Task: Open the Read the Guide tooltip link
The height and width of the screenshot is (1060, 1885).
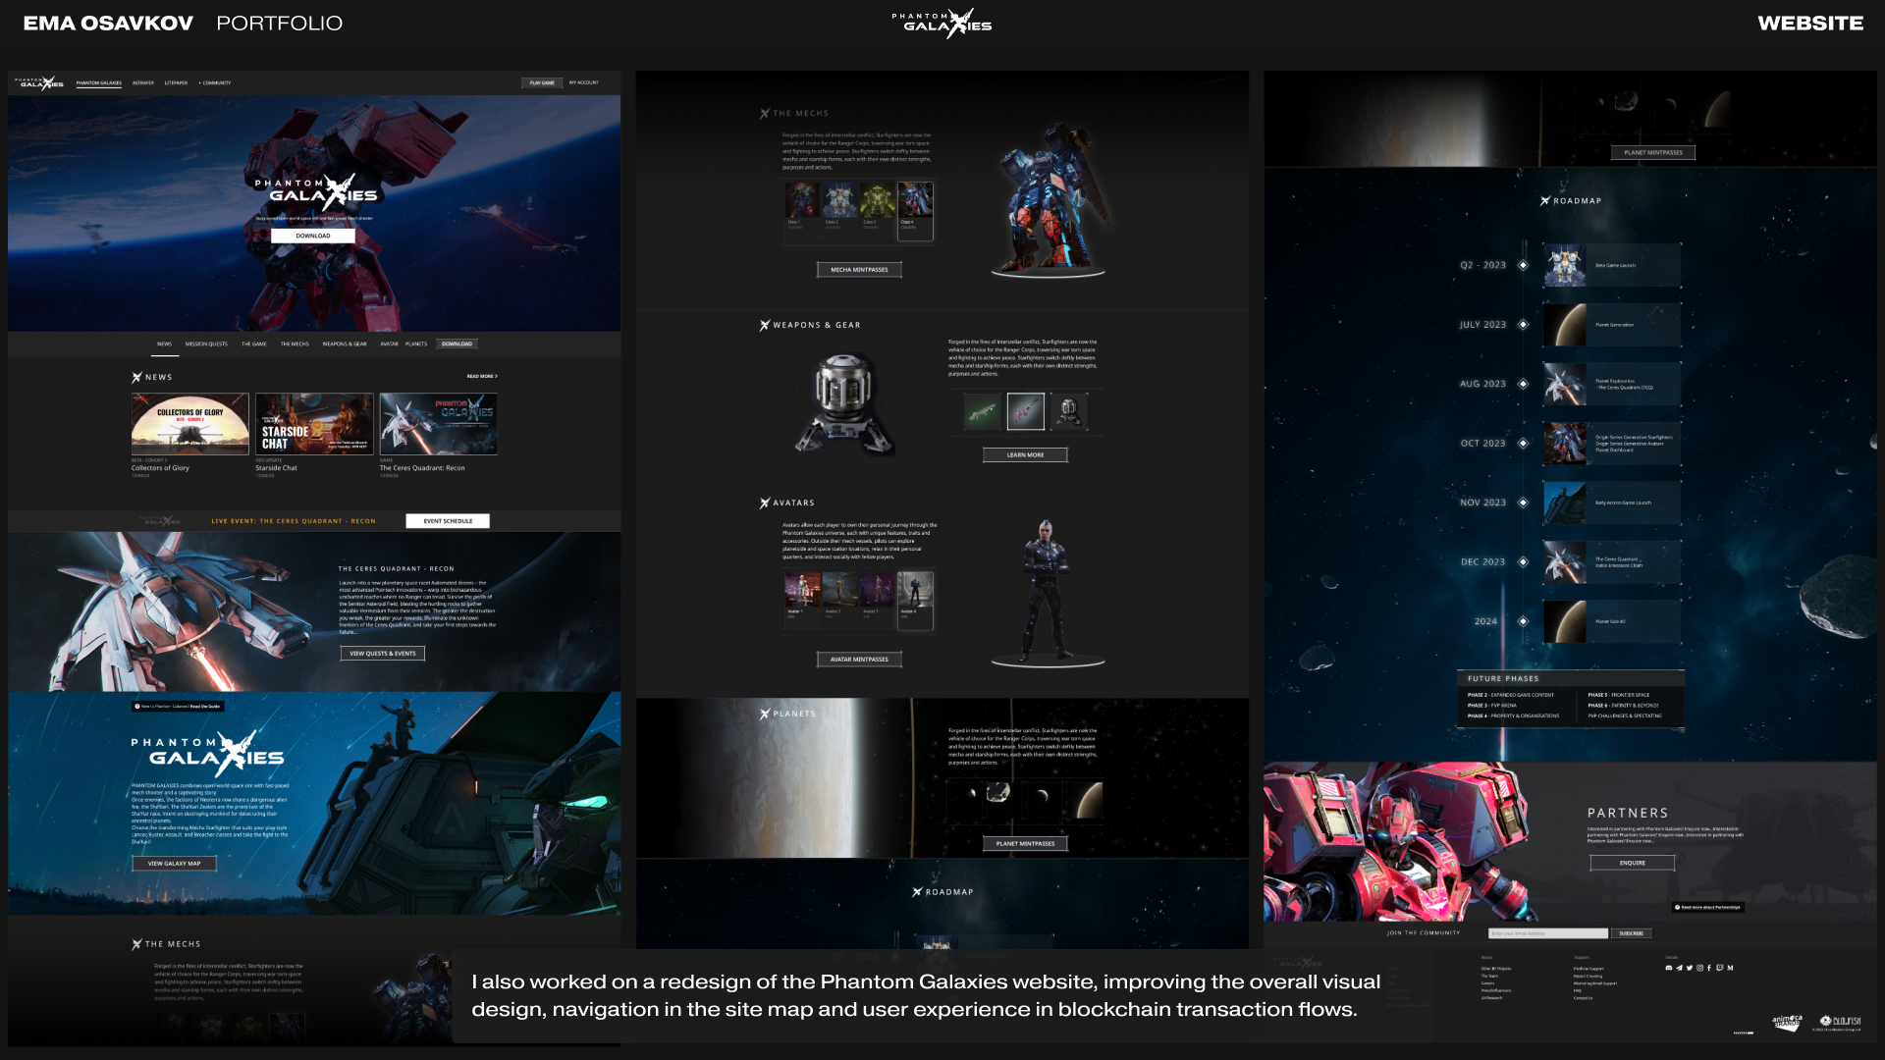Action: tap(179, 707)
